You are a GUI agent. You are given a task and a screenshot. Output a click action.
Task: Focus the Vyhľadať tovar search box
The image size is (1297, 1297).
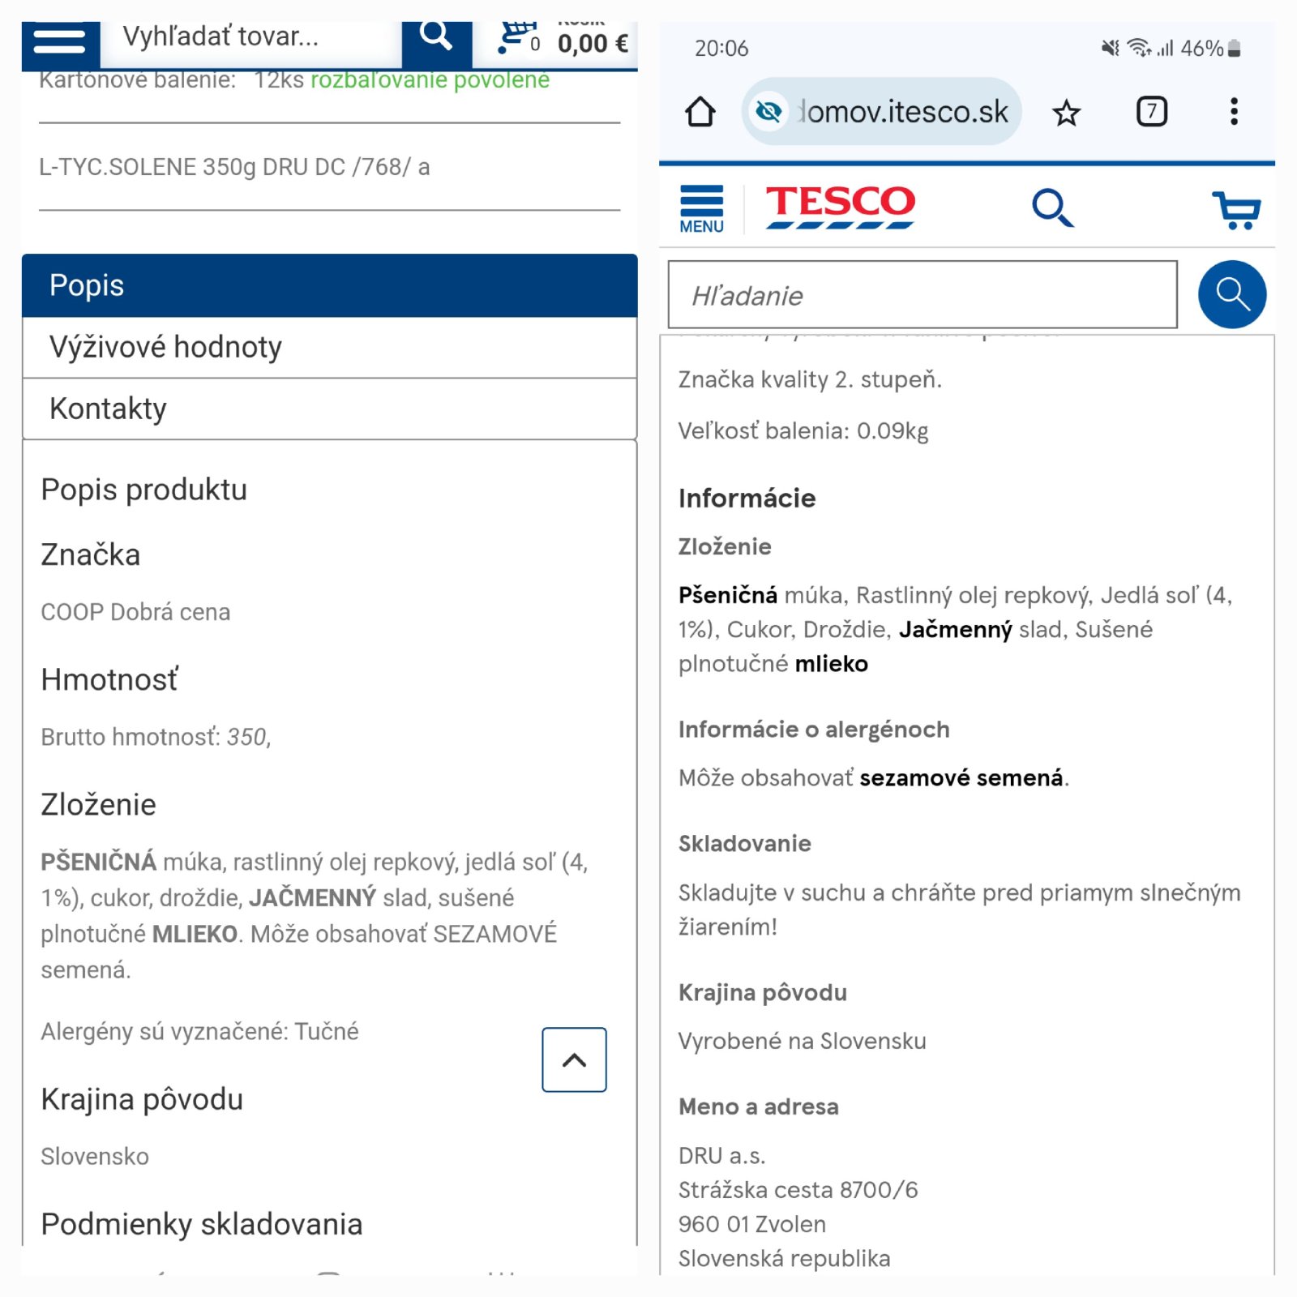pyautogui.click(x=251, y=37)
